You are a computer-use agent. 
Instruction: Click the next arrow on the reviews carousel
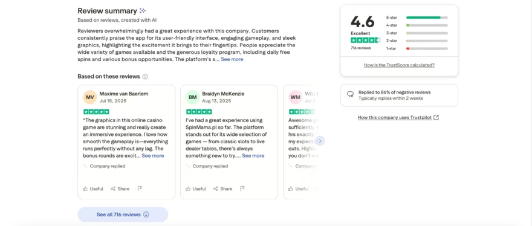[x=320, y=141]
